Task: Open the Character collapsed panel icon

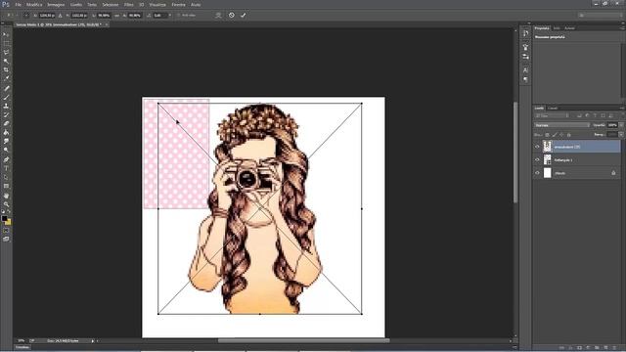Action: 525,69
